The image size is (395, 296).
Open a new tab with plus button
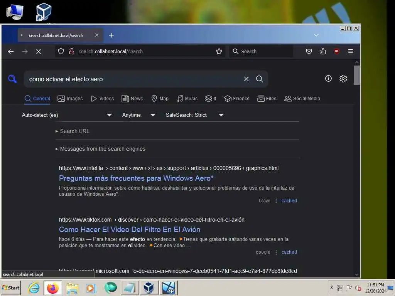111,35
